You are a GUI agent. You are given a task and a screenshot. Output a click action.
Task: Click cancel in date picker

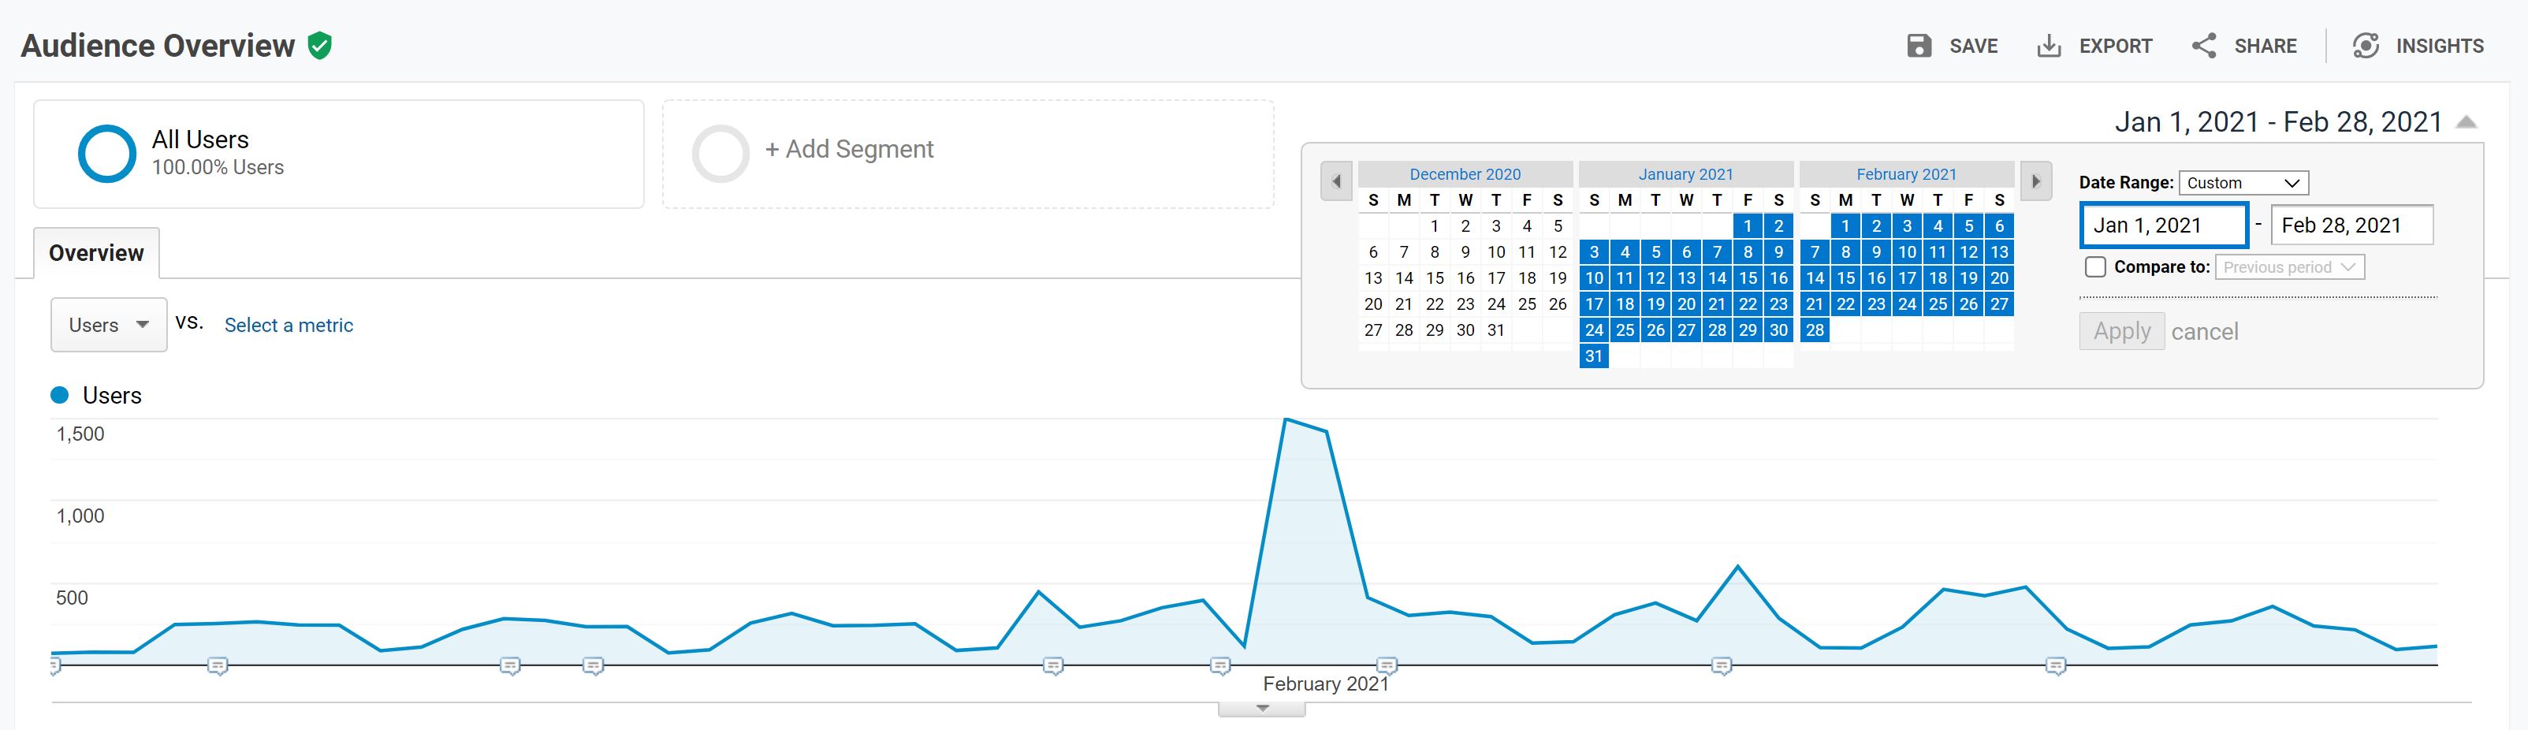click(x=2204, y=332)
